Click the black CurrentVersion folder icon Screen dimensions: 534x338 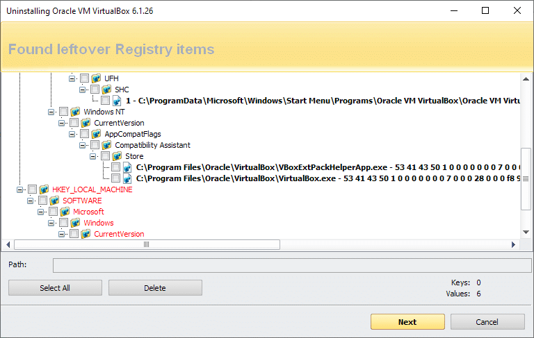tap(86, 123)
